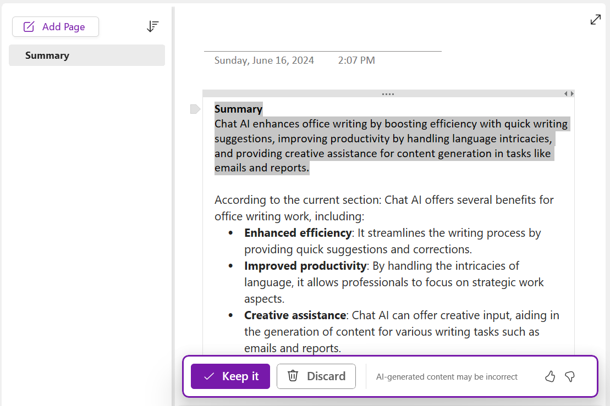610x406 pixels.
Task: Click the note tag beside the Summary heading
Action: (x=195, y=109)
